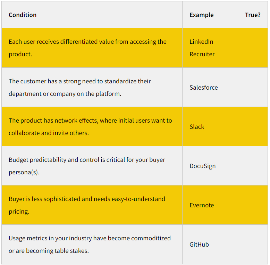Click the True? cell for LinkedIn Recruiter

[x=252, y=48]
